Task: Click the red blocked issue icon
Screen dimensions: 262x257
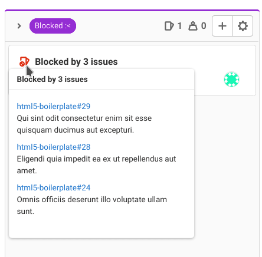Action: coord(24,61)
